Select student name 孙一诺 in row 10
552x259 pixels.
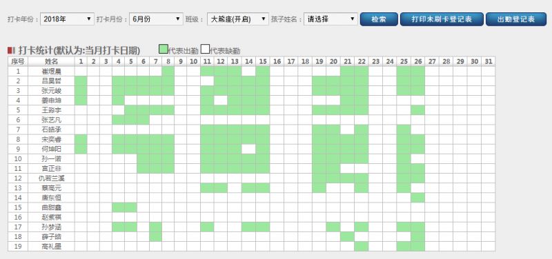click(x=51, y=159)
